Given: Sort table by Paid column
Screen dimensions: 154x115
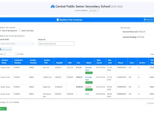Looking at the screenshot, I should point(70,61).
